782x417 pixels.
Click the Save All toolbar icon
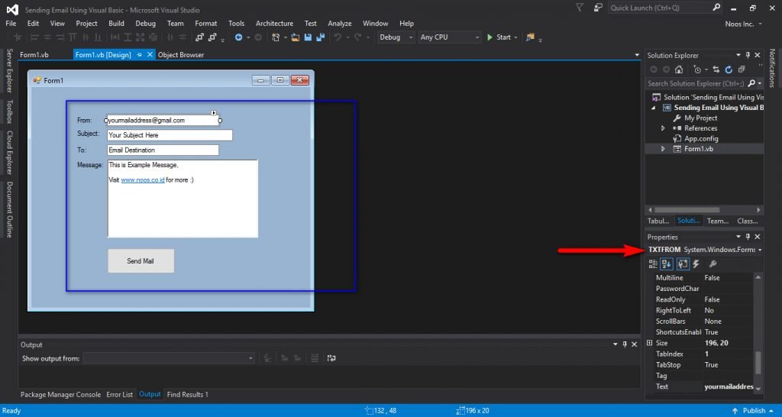point(319,37)
